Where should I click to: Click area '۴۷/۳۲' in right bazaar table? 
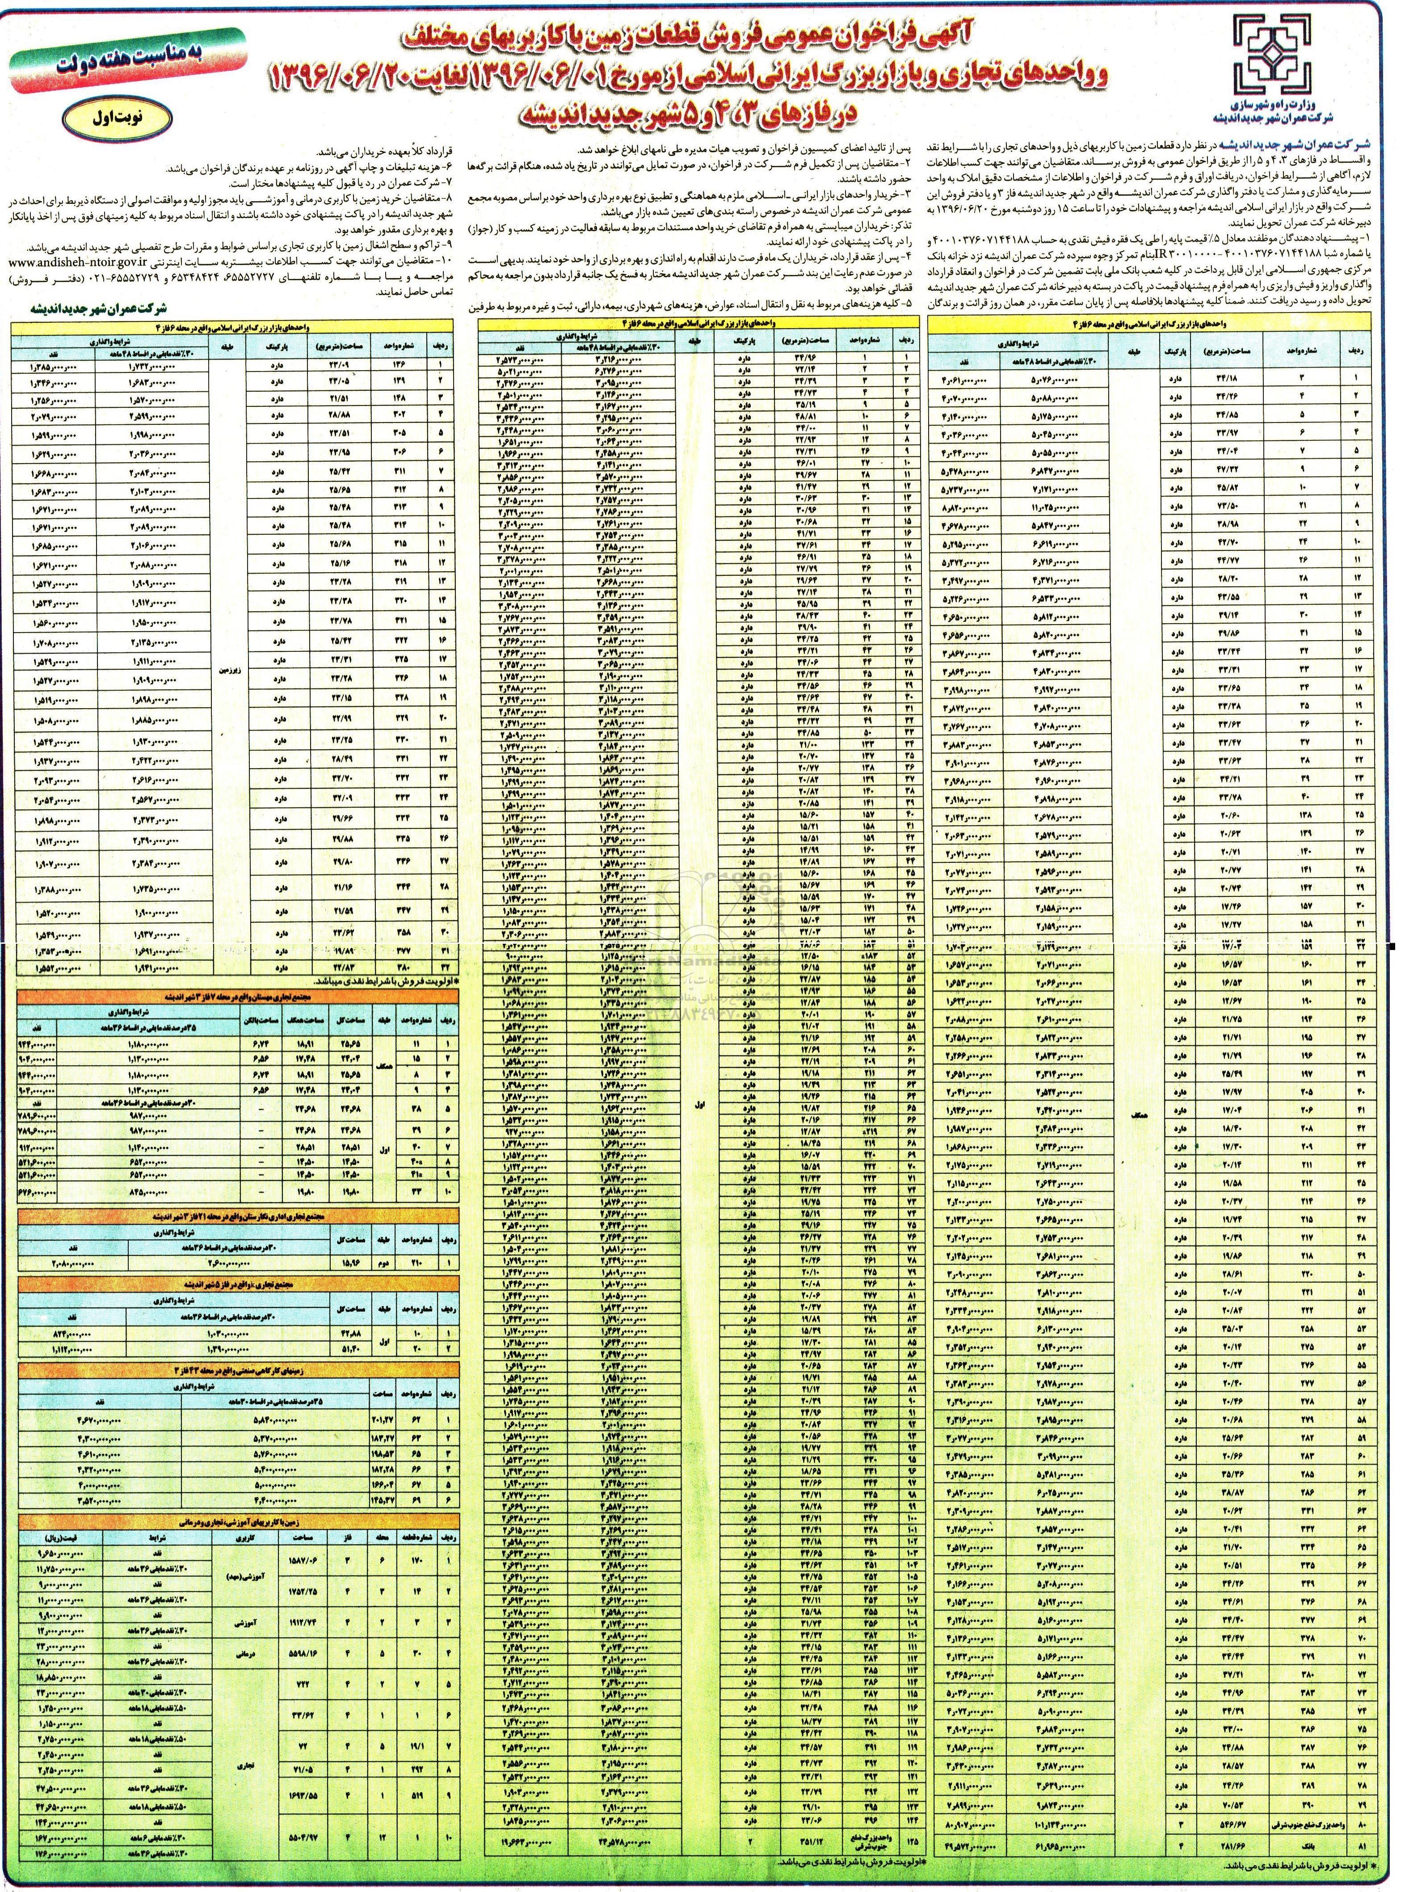[1227, 469]
